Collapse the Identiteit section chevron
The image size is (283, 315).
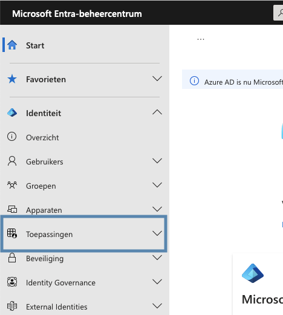[157, 112]
